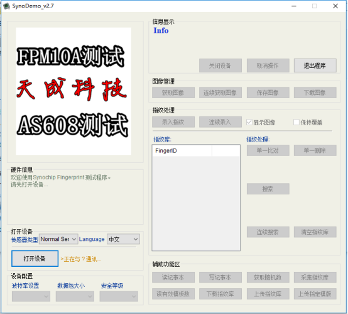Screen dimensions: 348x314
Task: Click the 清空指纹库 button
Action: pos(315,232)
